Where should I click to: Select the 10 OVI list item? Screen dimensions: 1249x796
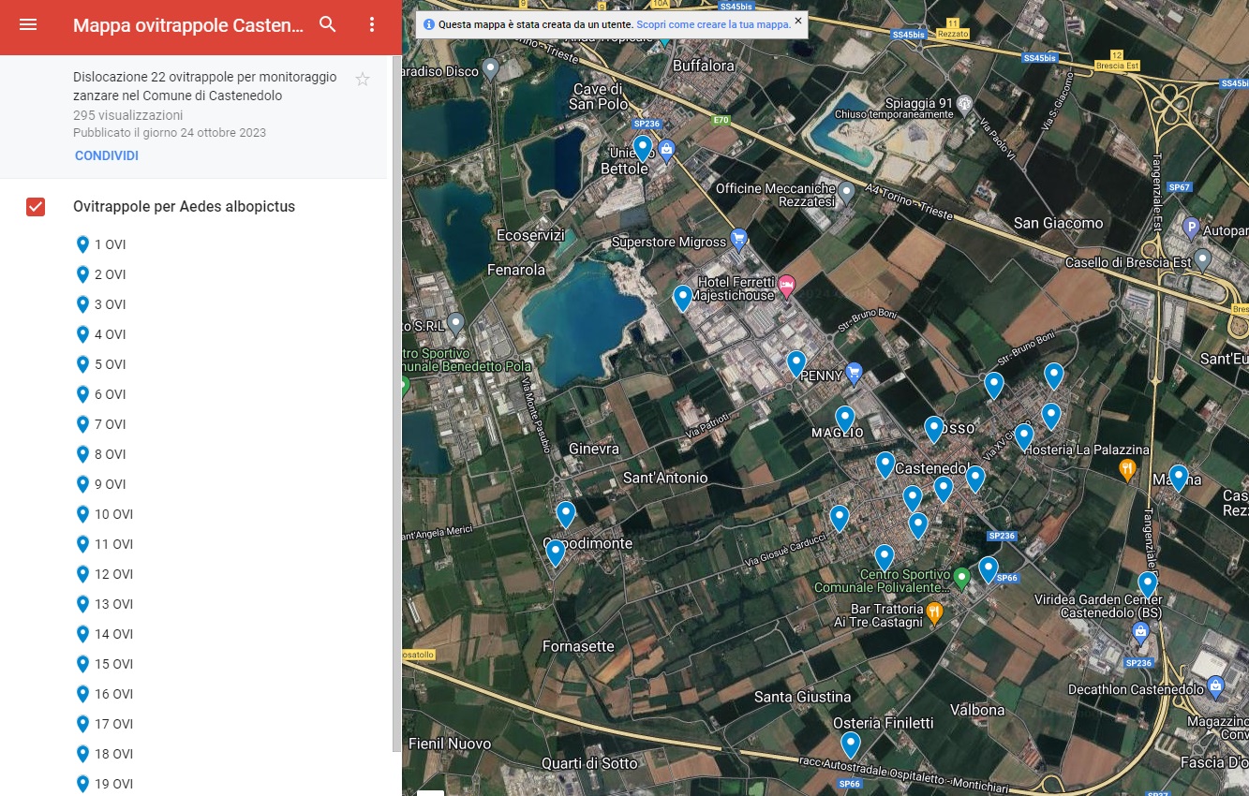point(104,514)
